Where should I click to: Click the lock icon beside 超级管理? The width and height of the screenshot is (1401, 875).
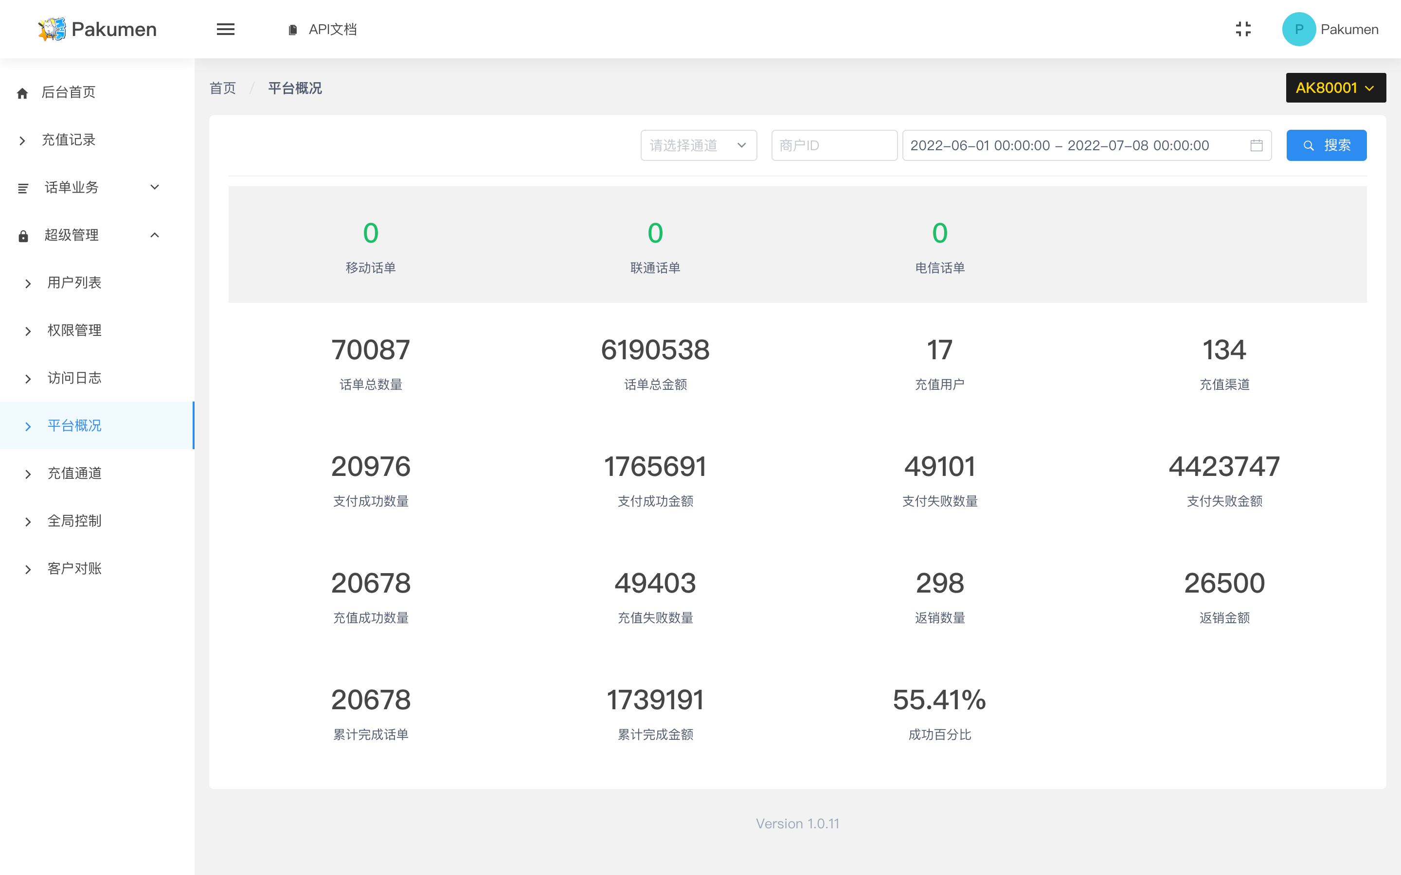pos(23,236)
